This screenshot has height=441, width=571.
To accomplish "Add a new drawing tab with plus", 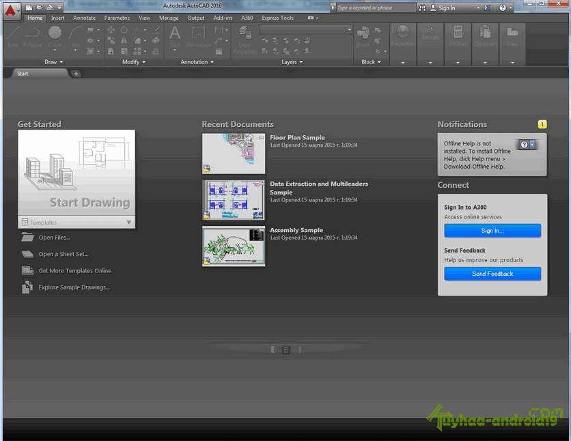I will (x=76, y=74).
